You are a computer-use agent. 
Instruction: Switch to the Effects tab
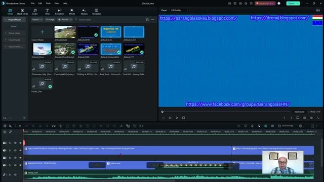coord(72,12)
